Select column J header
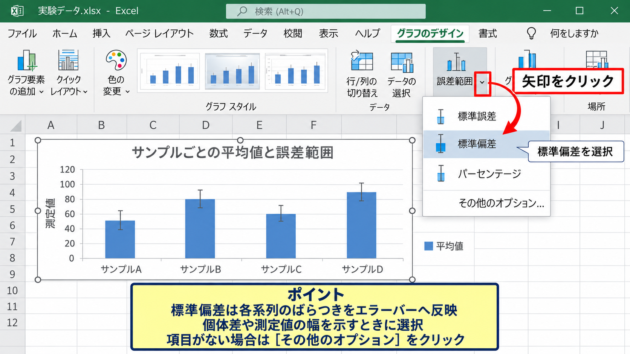The width and height of the screenshot is (630, 354). pos(602,125)
